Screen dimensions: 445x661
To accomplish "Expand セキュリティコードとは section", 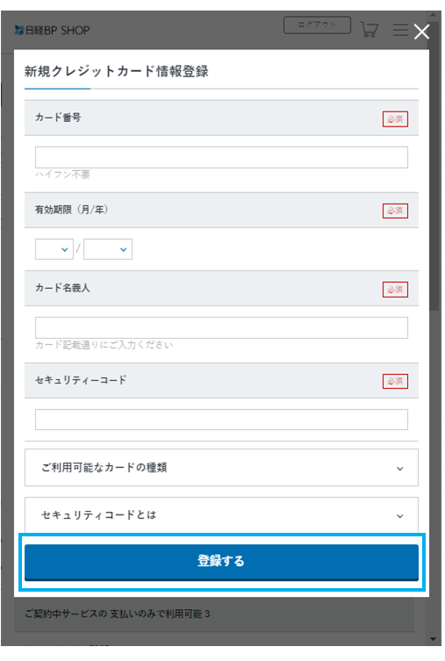I will click(x=221, y=515).
